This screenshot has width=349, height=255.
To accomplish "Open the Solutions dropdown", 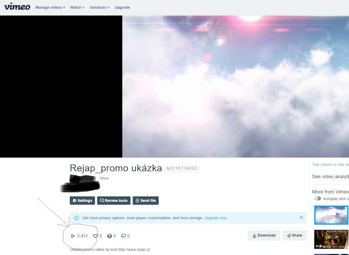I will click(99, 7).
